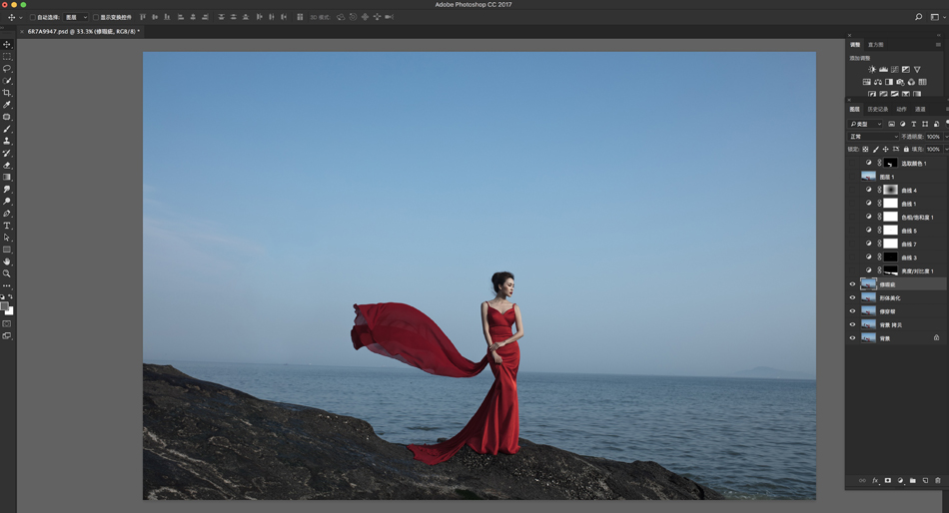Switch to the 历史记录 tab
Viewport: 949px width, 513px height.
877,110
